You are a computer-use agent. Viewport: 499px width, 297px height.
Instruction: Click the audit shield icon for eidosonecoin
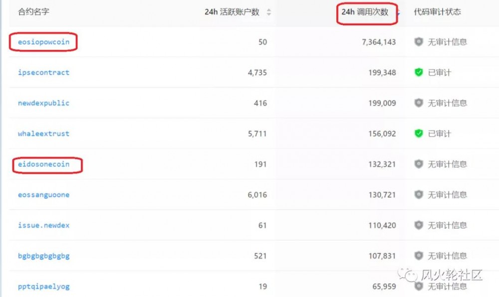point(418,164)
